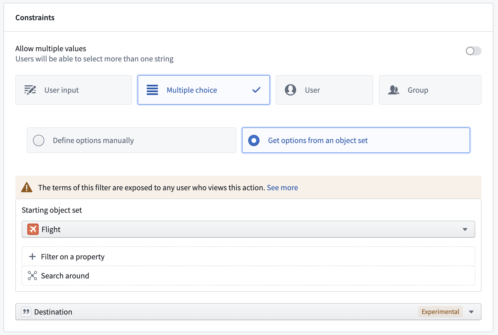The image size is (498, 335).
Task: Select Define options manually radio button
Action: tap(39, 140)
